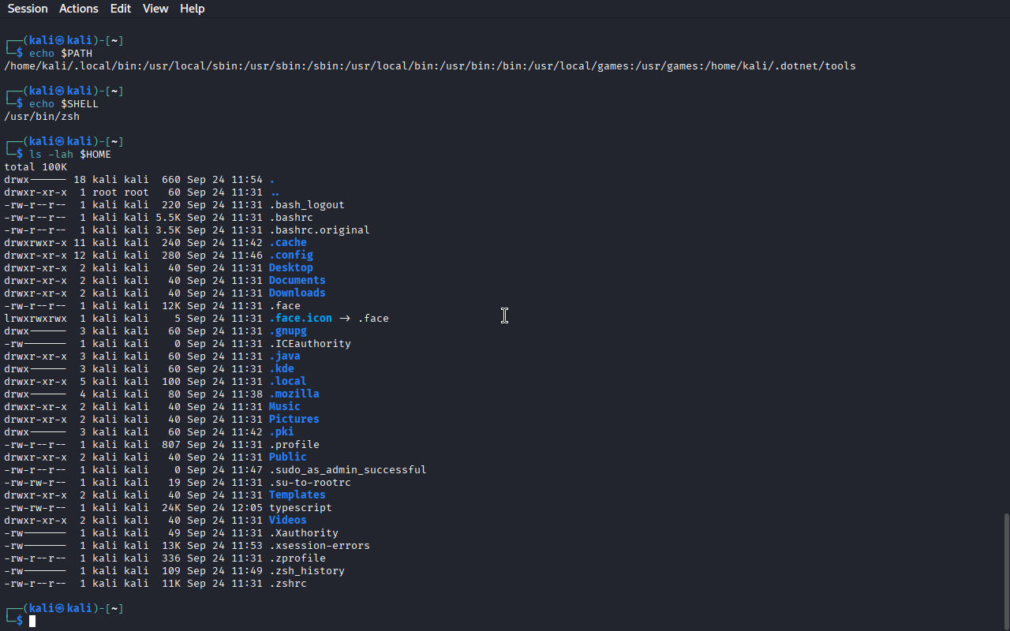1010x631 pixels.
Task: Click the Desktop directory entry
Action: pyautogui.click(x=290, y=268)
